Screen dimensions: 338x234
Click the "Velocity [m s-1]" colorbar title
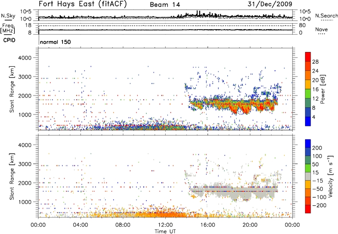pos(330,176)
